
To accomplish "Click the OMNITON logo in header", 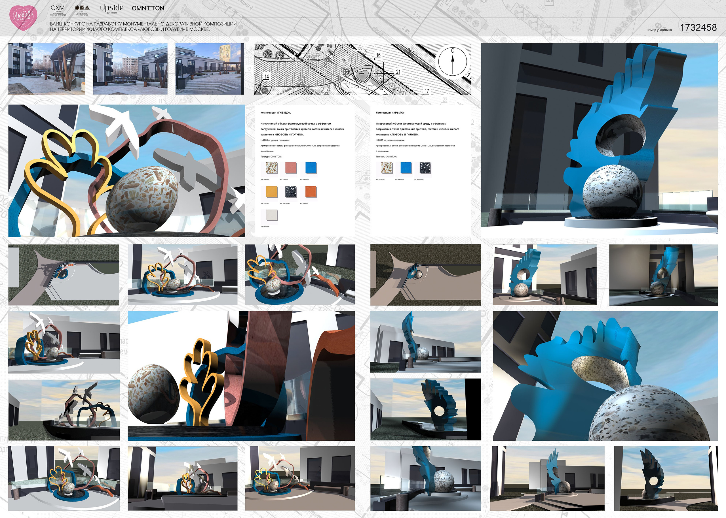I will coord(148,8).
